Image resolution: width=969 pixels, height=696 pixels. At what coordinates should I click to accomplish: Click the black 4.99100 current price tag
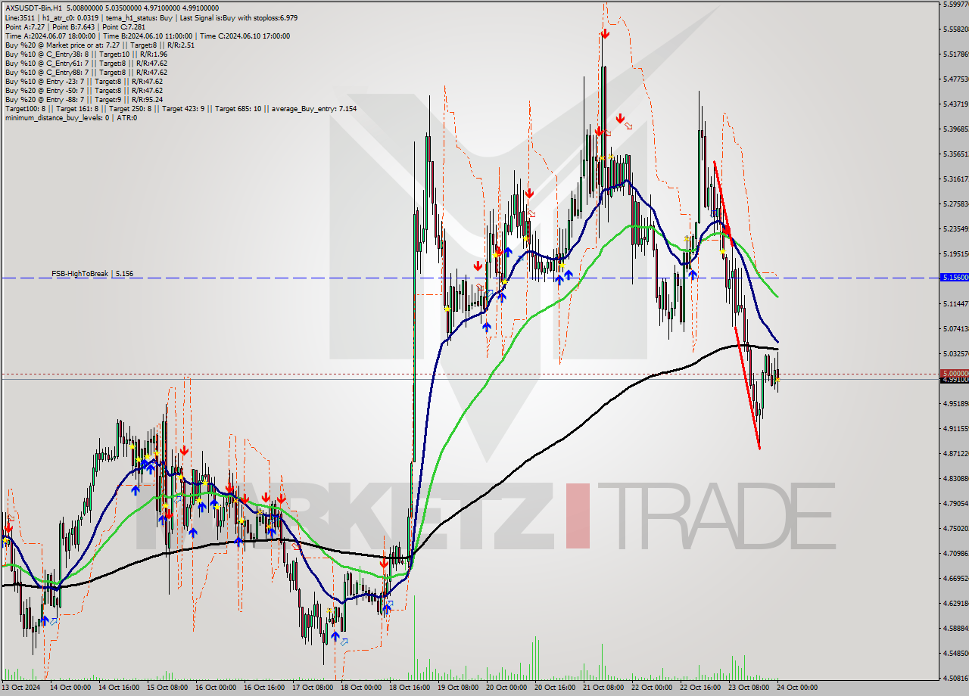pos(954,380)
